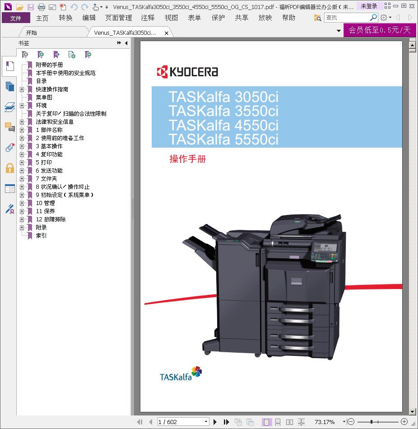The height and width of the screenshot is (429, 418).
Task: Switch to continuous facing pages view
Action: 301,422
